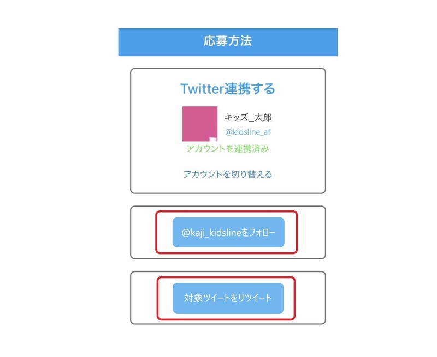Viewport: 437px width, 357px height.
Task: Click the word Twitter in the card heading
Action: coord(200,88)
